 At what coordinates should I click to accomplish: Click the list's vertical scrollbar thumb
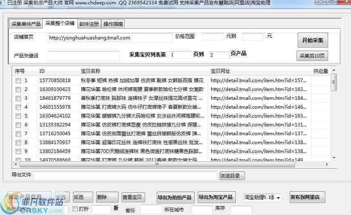tap(334, 82)
